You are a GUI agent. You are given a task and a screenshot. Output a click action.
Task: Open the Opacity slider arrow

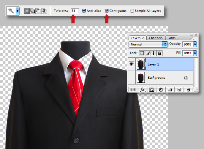click(x=195, y=44)
